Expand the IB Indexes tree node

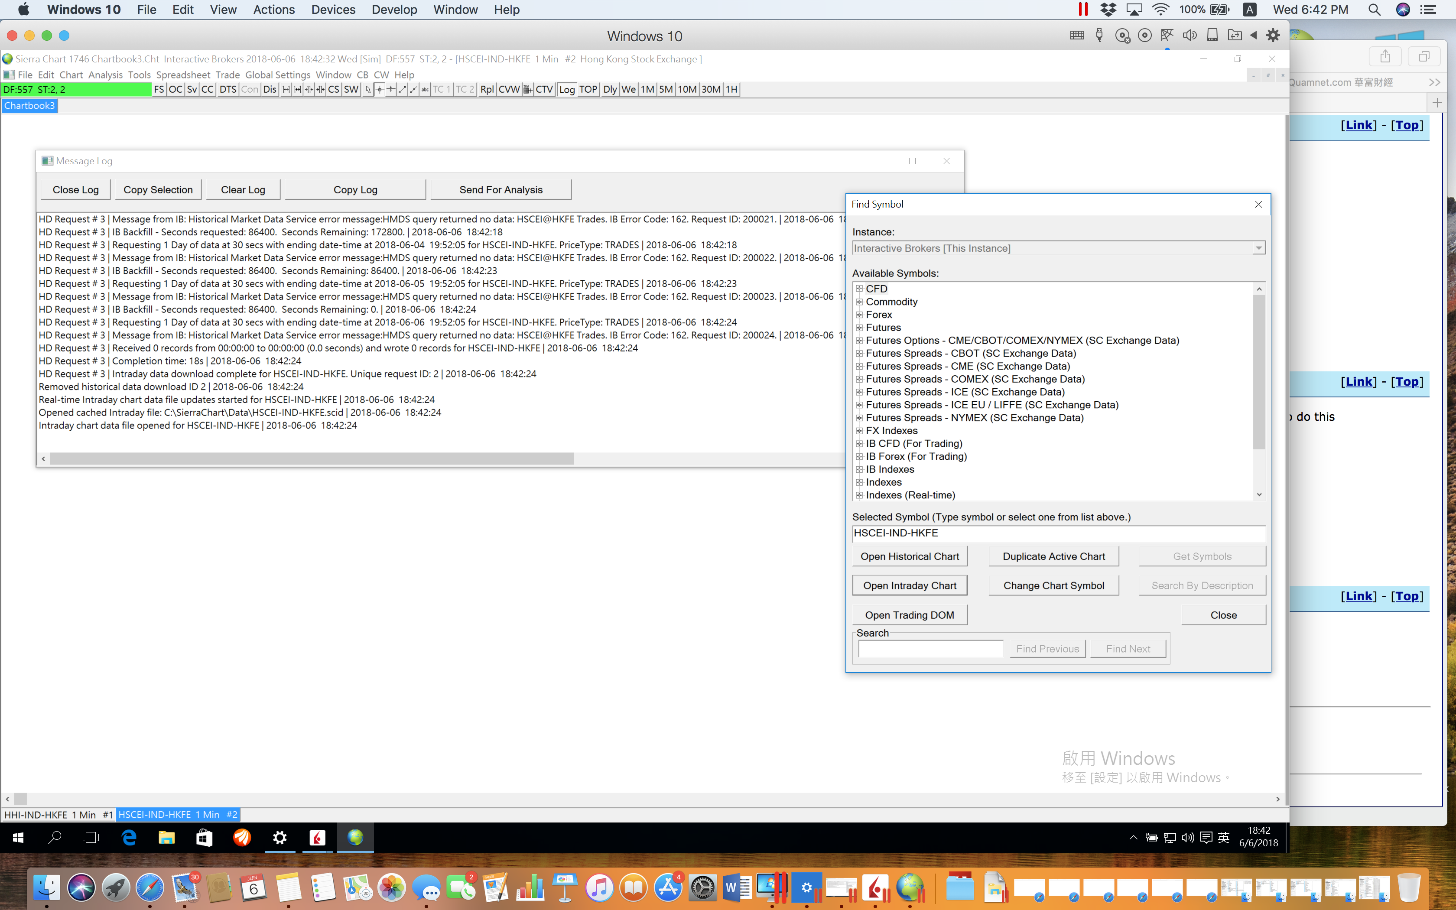coord(859,469)
